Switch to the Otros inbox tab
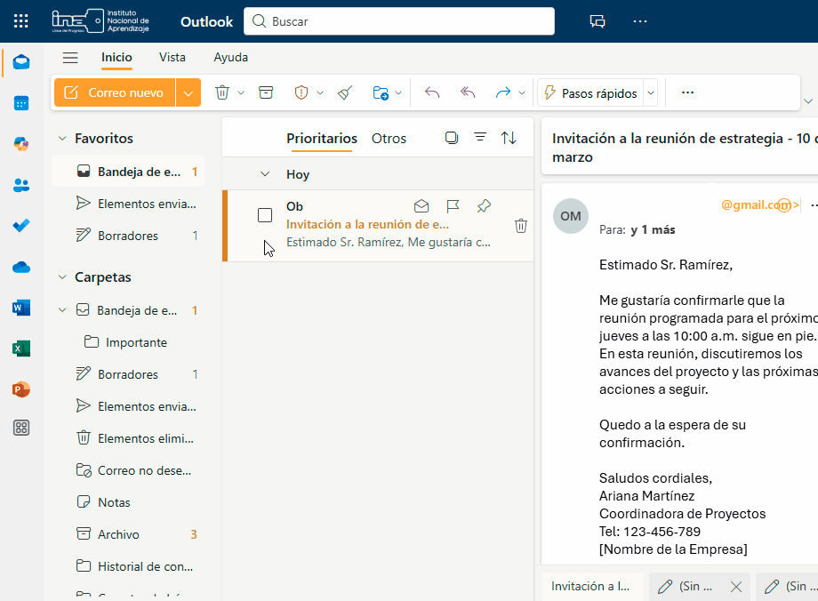818x601 pixels. pos(389,139)
